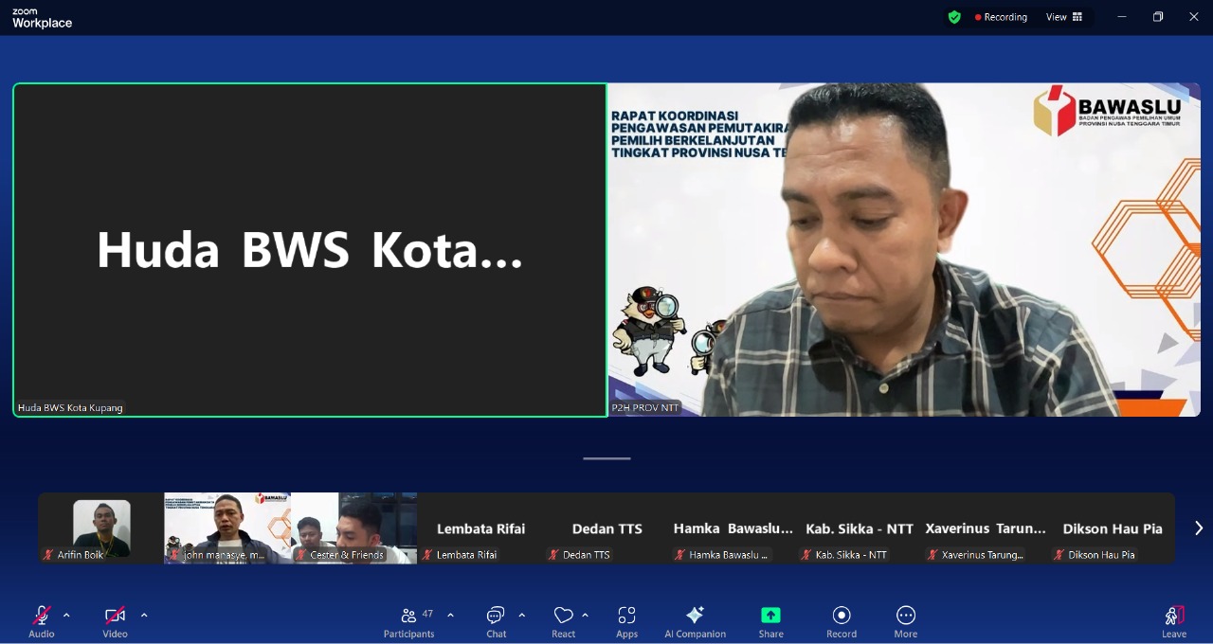Click muted mic icon beside Cester & Friends
1213x644 pixels.
300,555
